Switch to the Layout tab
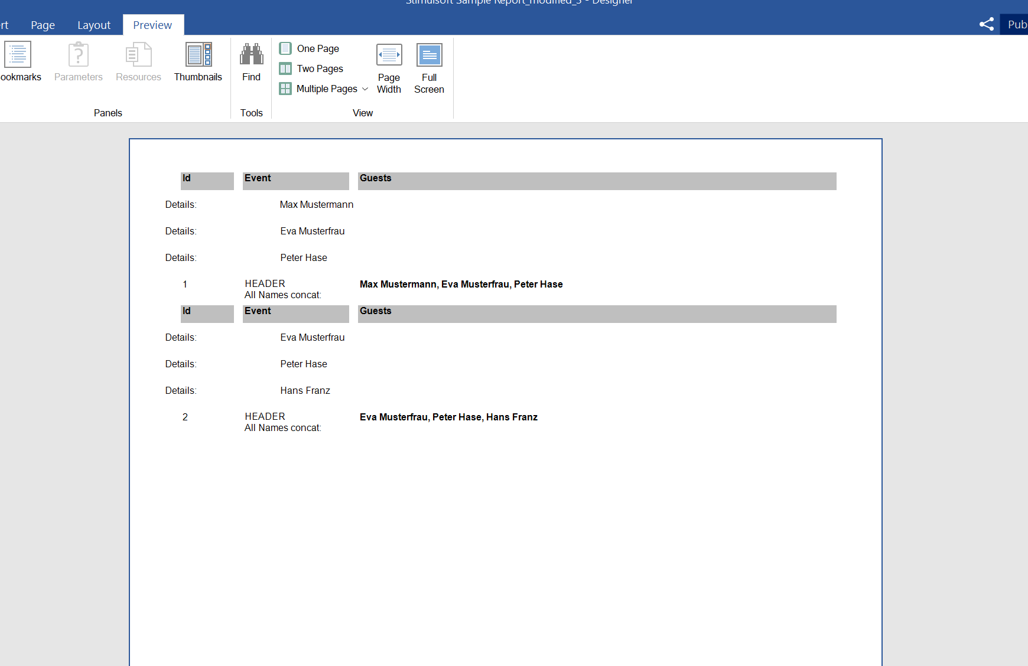This screenshot has height=666, width=1028. click(94, 25)
